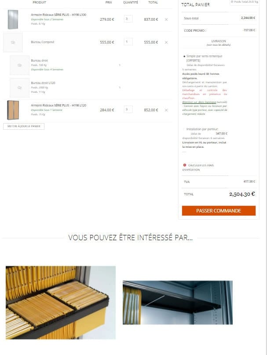Click the Poids Total weight info icon

pyautogui.click(x=232, y=2)
